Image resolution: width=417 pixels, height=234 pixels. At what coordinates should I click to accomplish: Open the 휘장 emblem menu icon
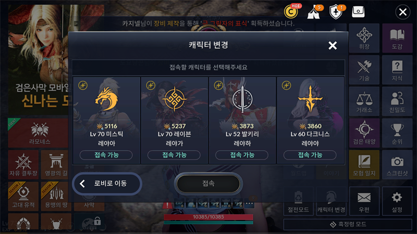coord(364,38)
